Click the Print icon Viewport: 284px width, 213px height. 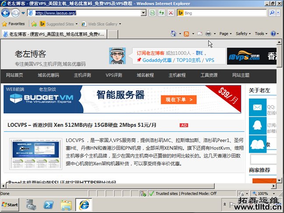coord(208,34)
